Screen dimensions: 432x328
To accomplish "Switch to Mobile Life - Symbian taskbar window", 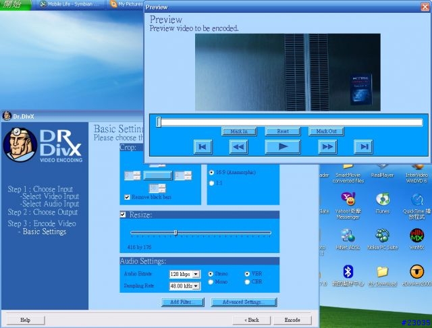I will [70, 5].
